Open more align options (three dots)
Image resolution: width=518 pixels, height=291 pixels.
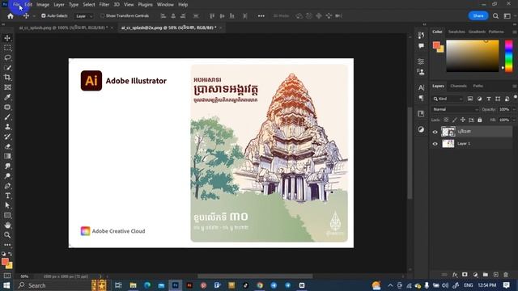[x=261, y=16]
